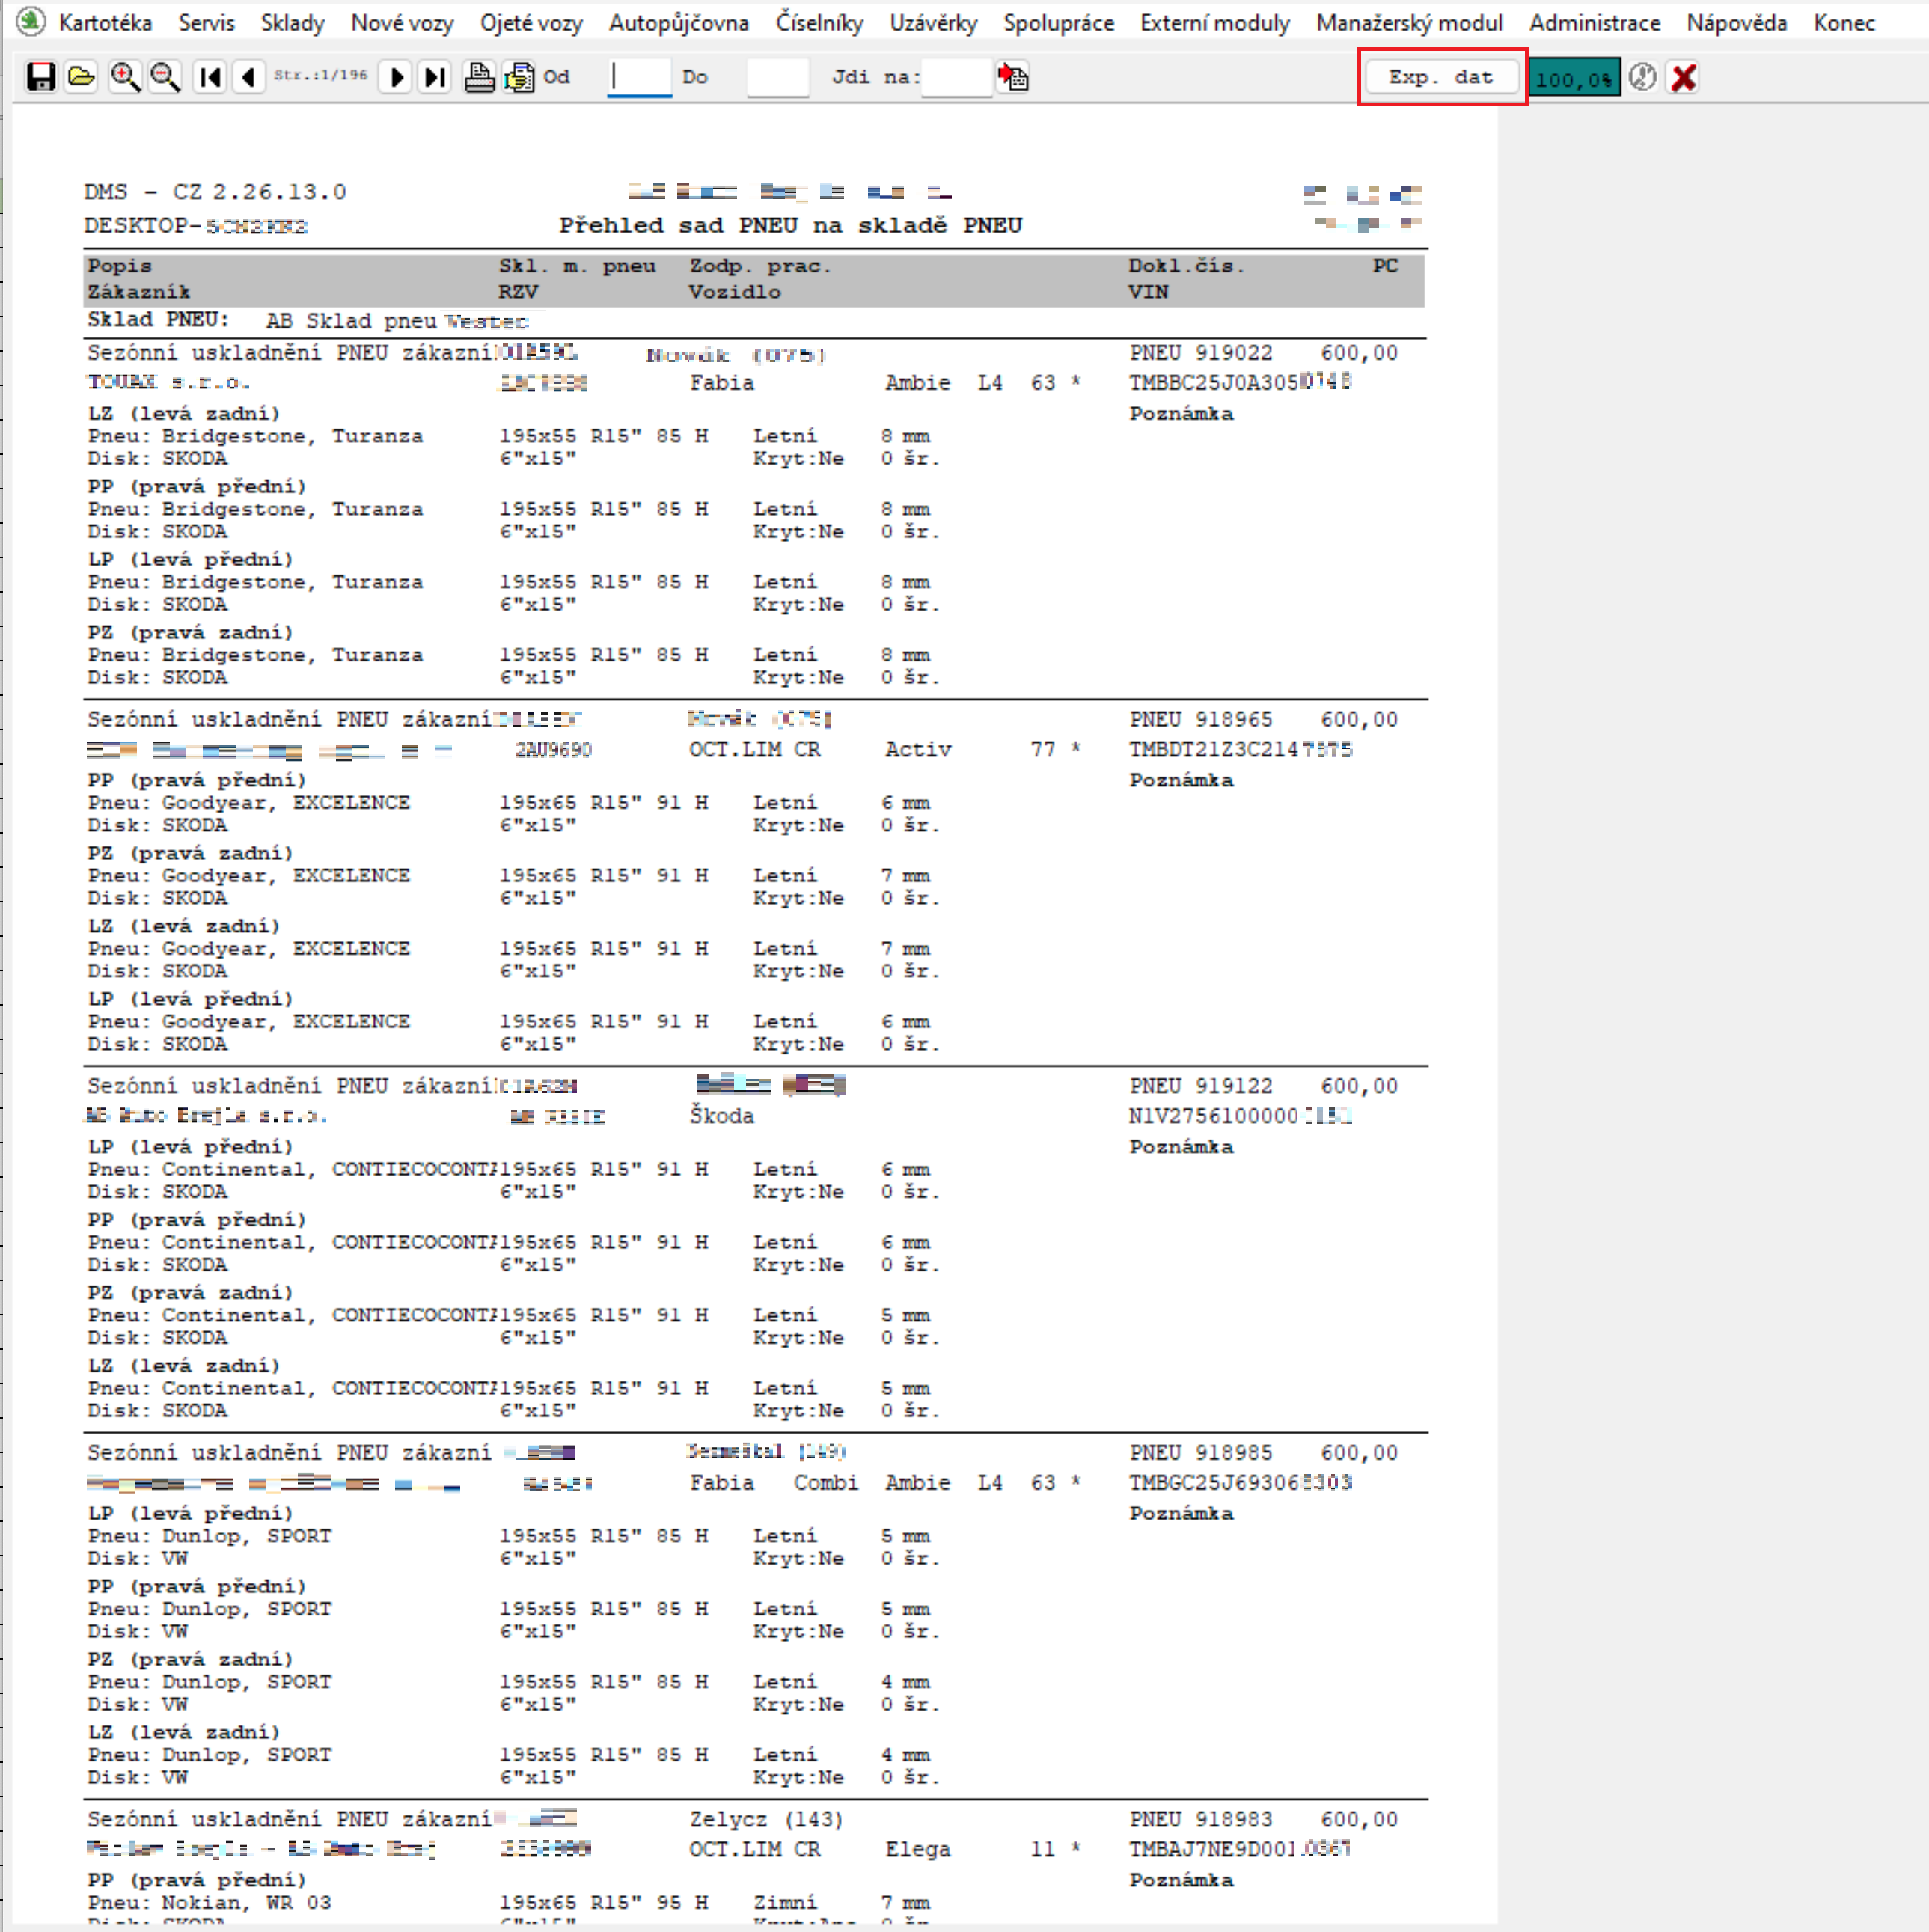
Task: Open the Manažerský modul menu
Action: (1408, 22)
